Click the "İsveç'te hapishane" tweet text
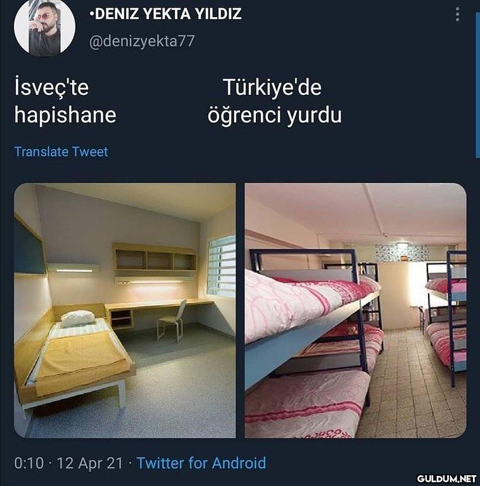 point(65,101)
